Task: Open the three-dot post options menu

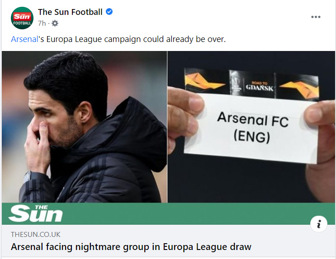Action: [x=316, y=17]
